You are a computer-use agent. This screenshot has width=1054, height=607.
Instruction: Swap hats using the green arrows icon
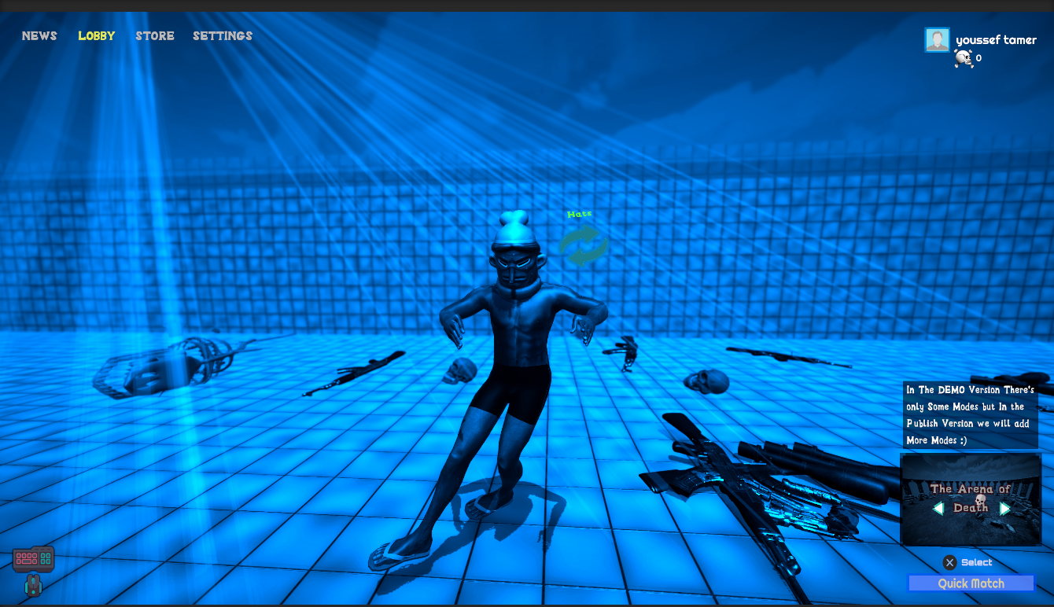point(583,245)
